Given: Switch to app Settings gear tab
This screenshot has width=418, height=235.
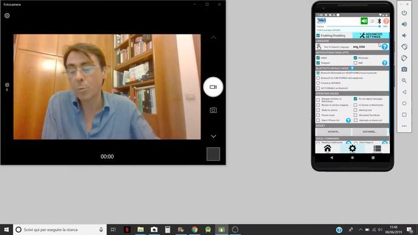Looking at the screenshot, I should tap(353, 148).
